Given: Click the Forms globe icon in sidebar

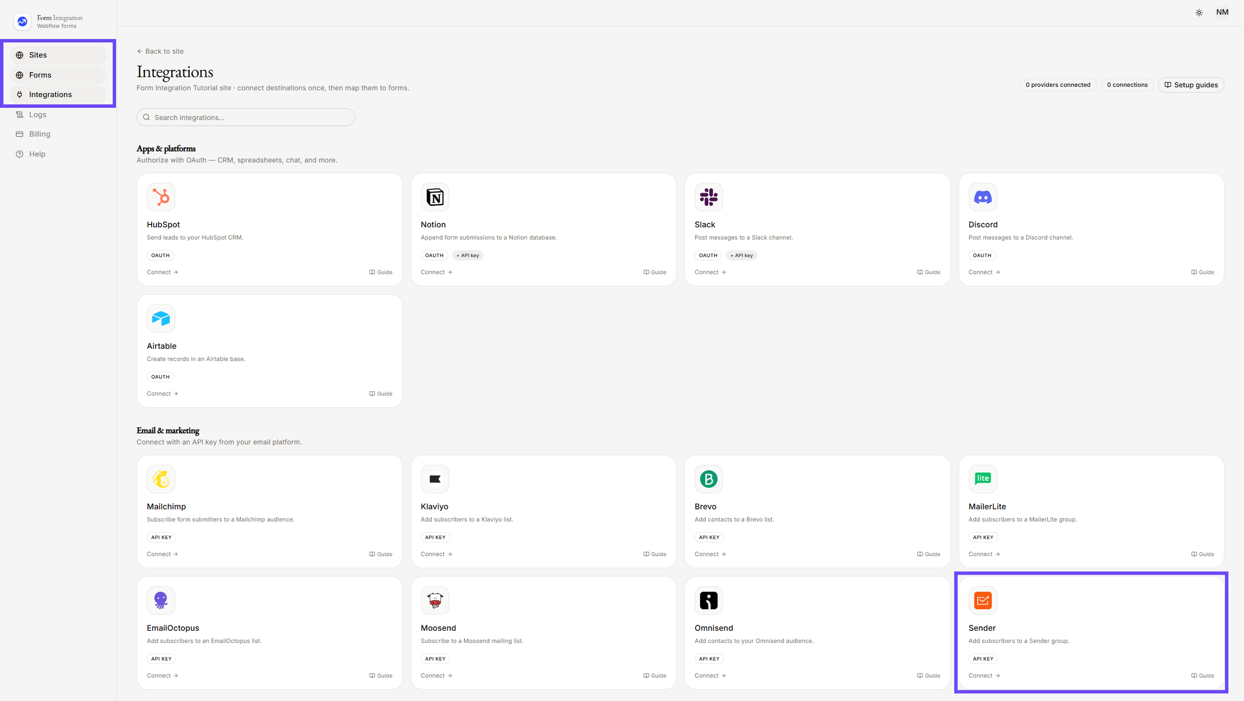Looking at the screenshot, I should click(x=20, y=75).
